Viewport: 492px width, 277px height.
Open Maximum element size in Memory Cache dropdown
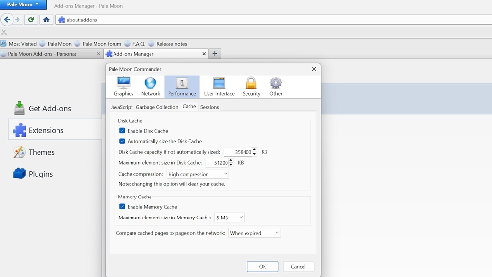coord(229,218)
